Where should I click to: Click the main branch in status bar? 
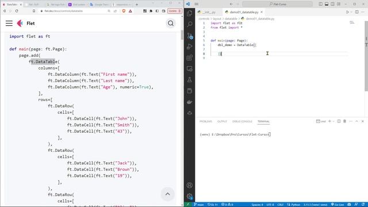point(199,205)
